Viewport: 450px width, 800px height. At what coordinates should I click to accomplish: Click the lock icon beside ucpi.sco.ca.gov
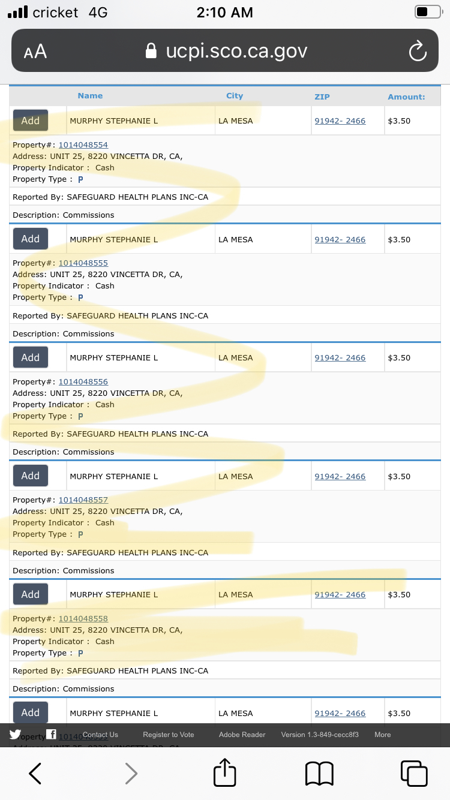[152, 51]
